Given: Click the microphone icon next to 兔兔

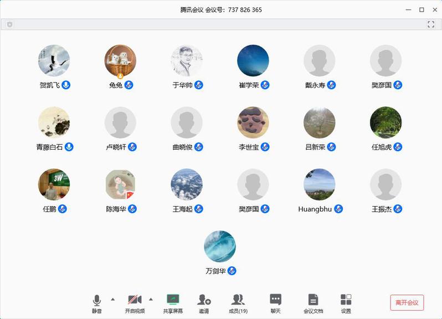Looking at the screenshot, I should coord(129,85).
